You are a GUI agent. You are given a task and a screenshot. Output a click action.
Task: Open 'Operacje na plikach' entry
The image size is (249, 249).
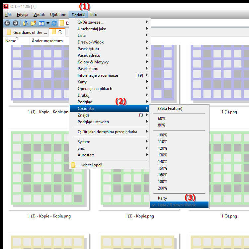(110, 89)
